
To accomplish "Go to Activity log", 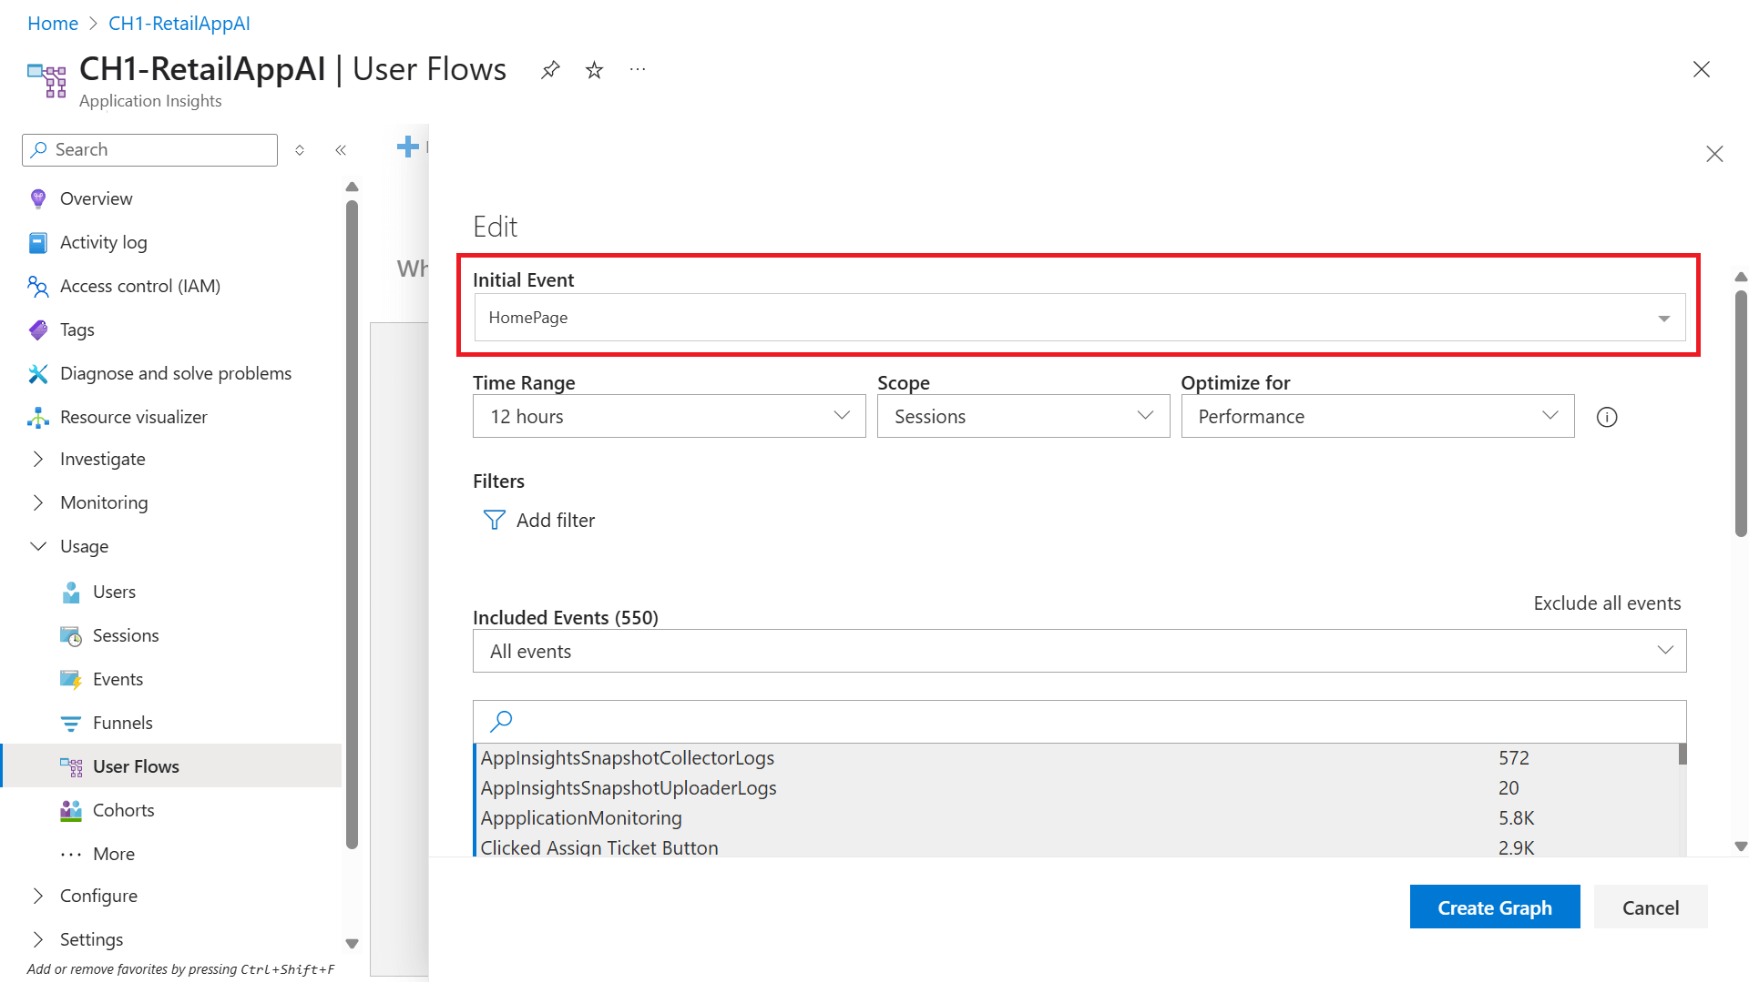I will click(x=103, y=242).
